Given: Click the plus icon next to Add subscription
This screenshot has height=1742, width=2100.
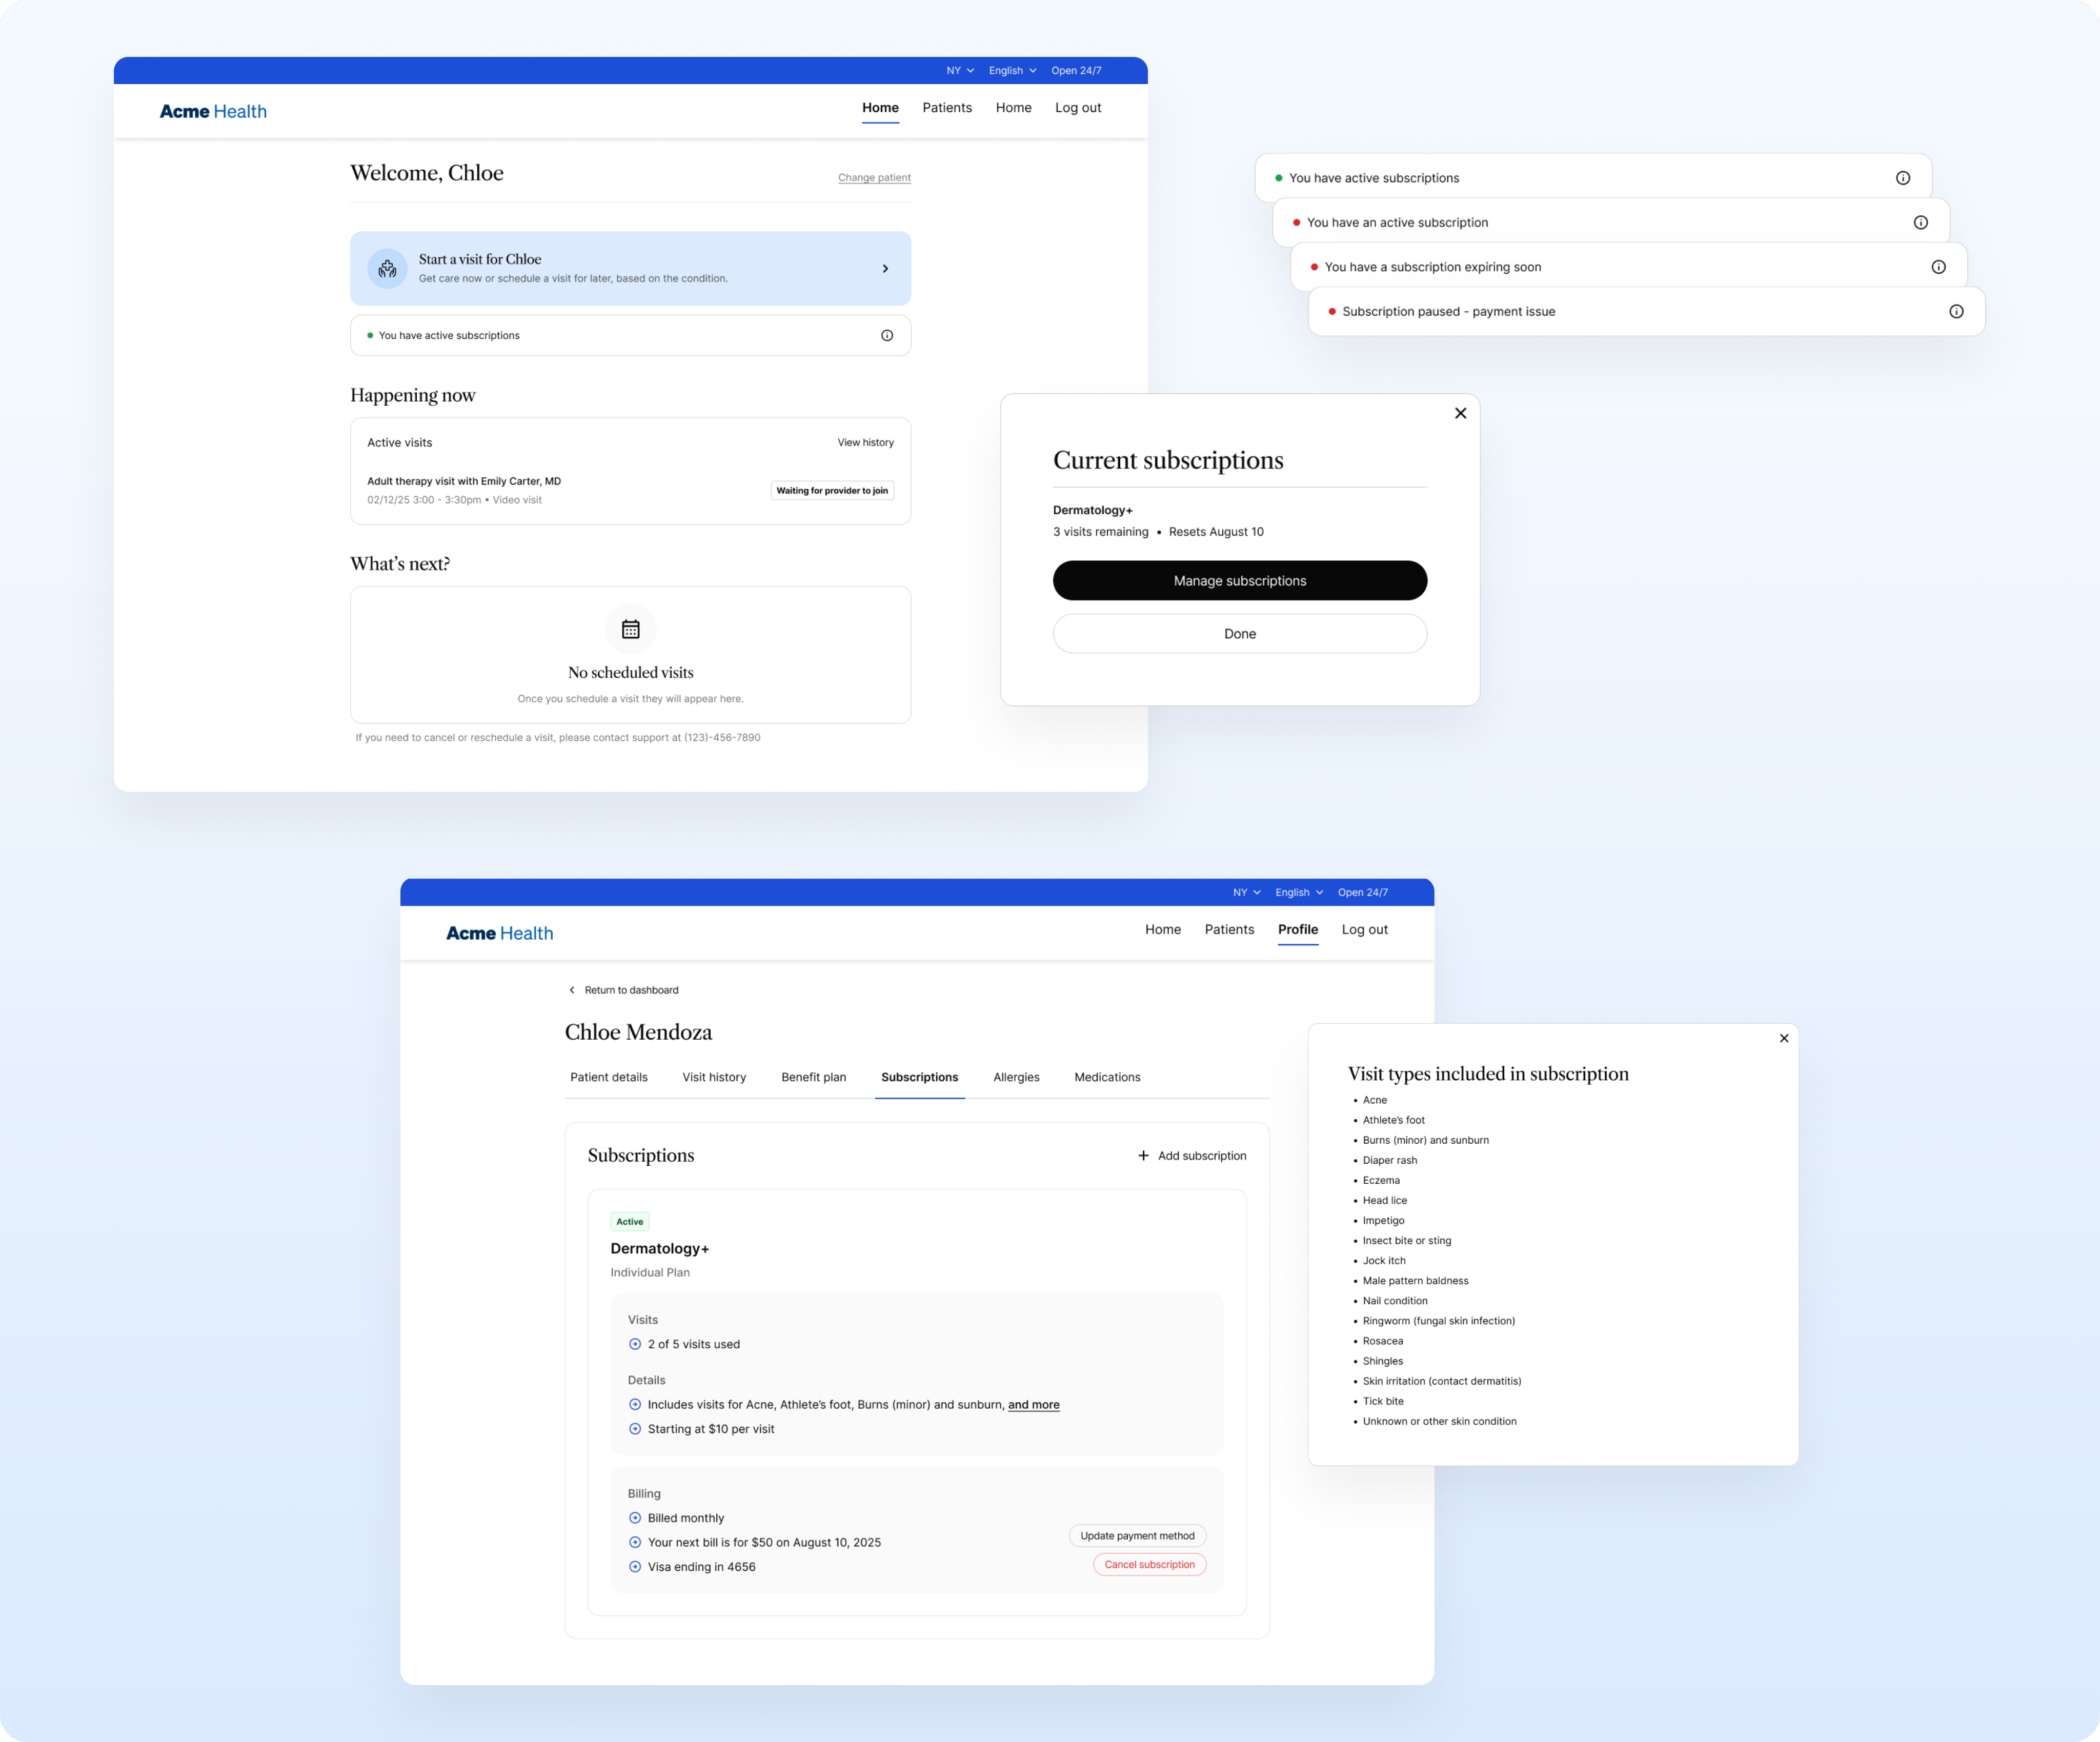Looking at the screenshot, I should coord(1143,1155).
